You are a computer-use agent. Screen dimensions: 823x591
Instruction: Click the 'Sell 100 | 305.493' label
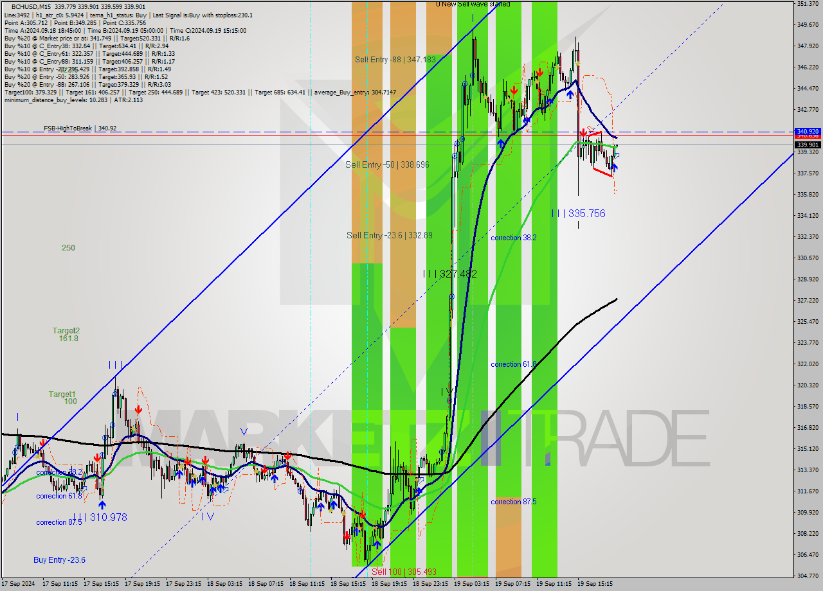point(404,572)
